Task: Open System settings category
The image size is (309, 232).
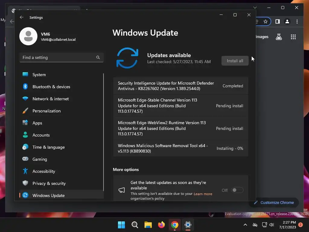Action: click(62, 75)
